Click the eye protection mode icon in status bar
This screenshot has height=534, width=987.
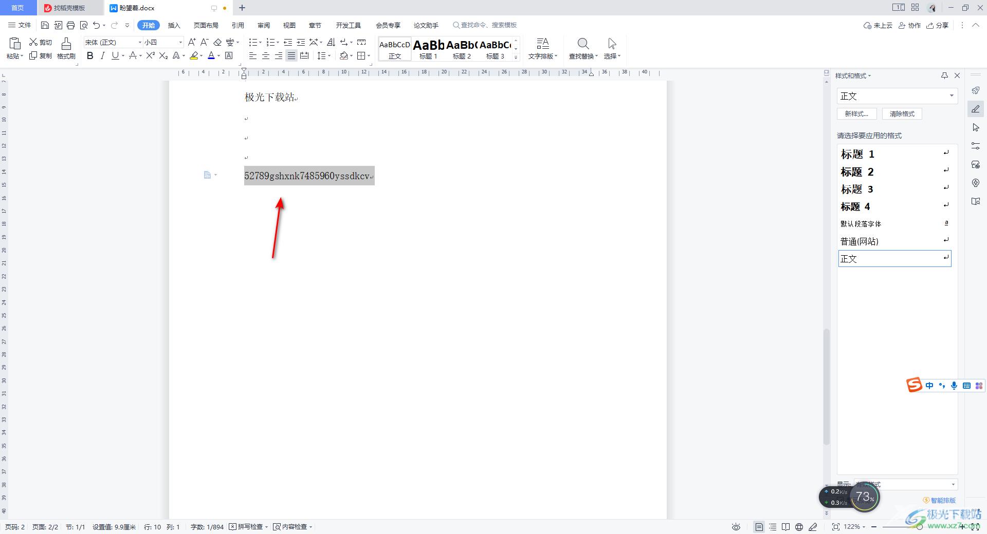tap(736, 527)
